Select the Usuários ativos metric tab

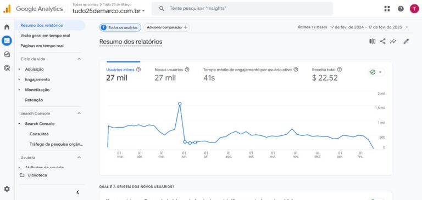124,74
